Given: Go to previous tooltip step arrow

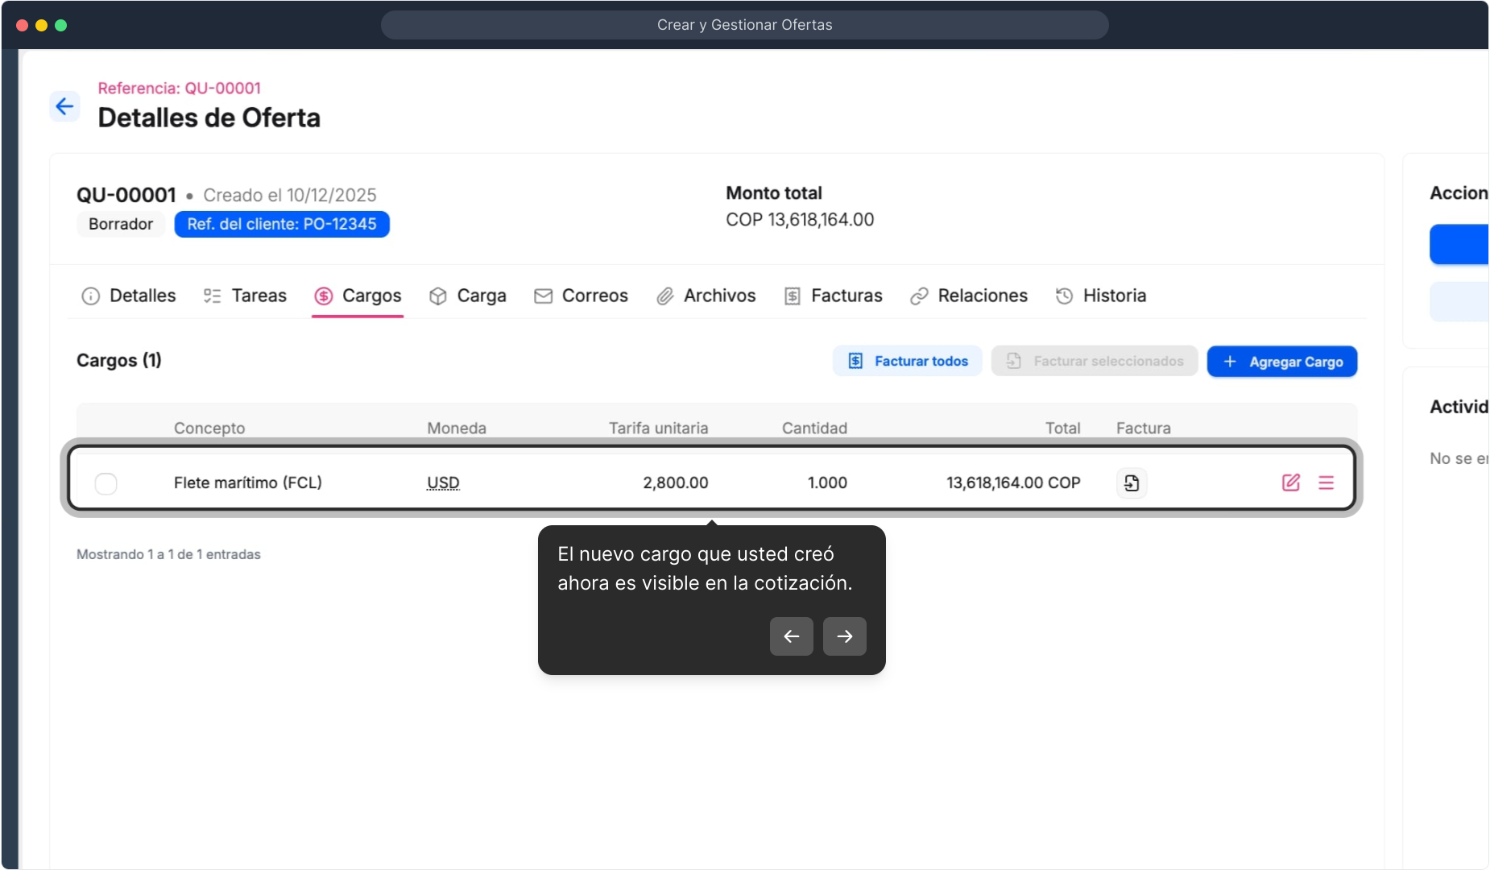Looking at the screenshot, I should coord(791,636).
